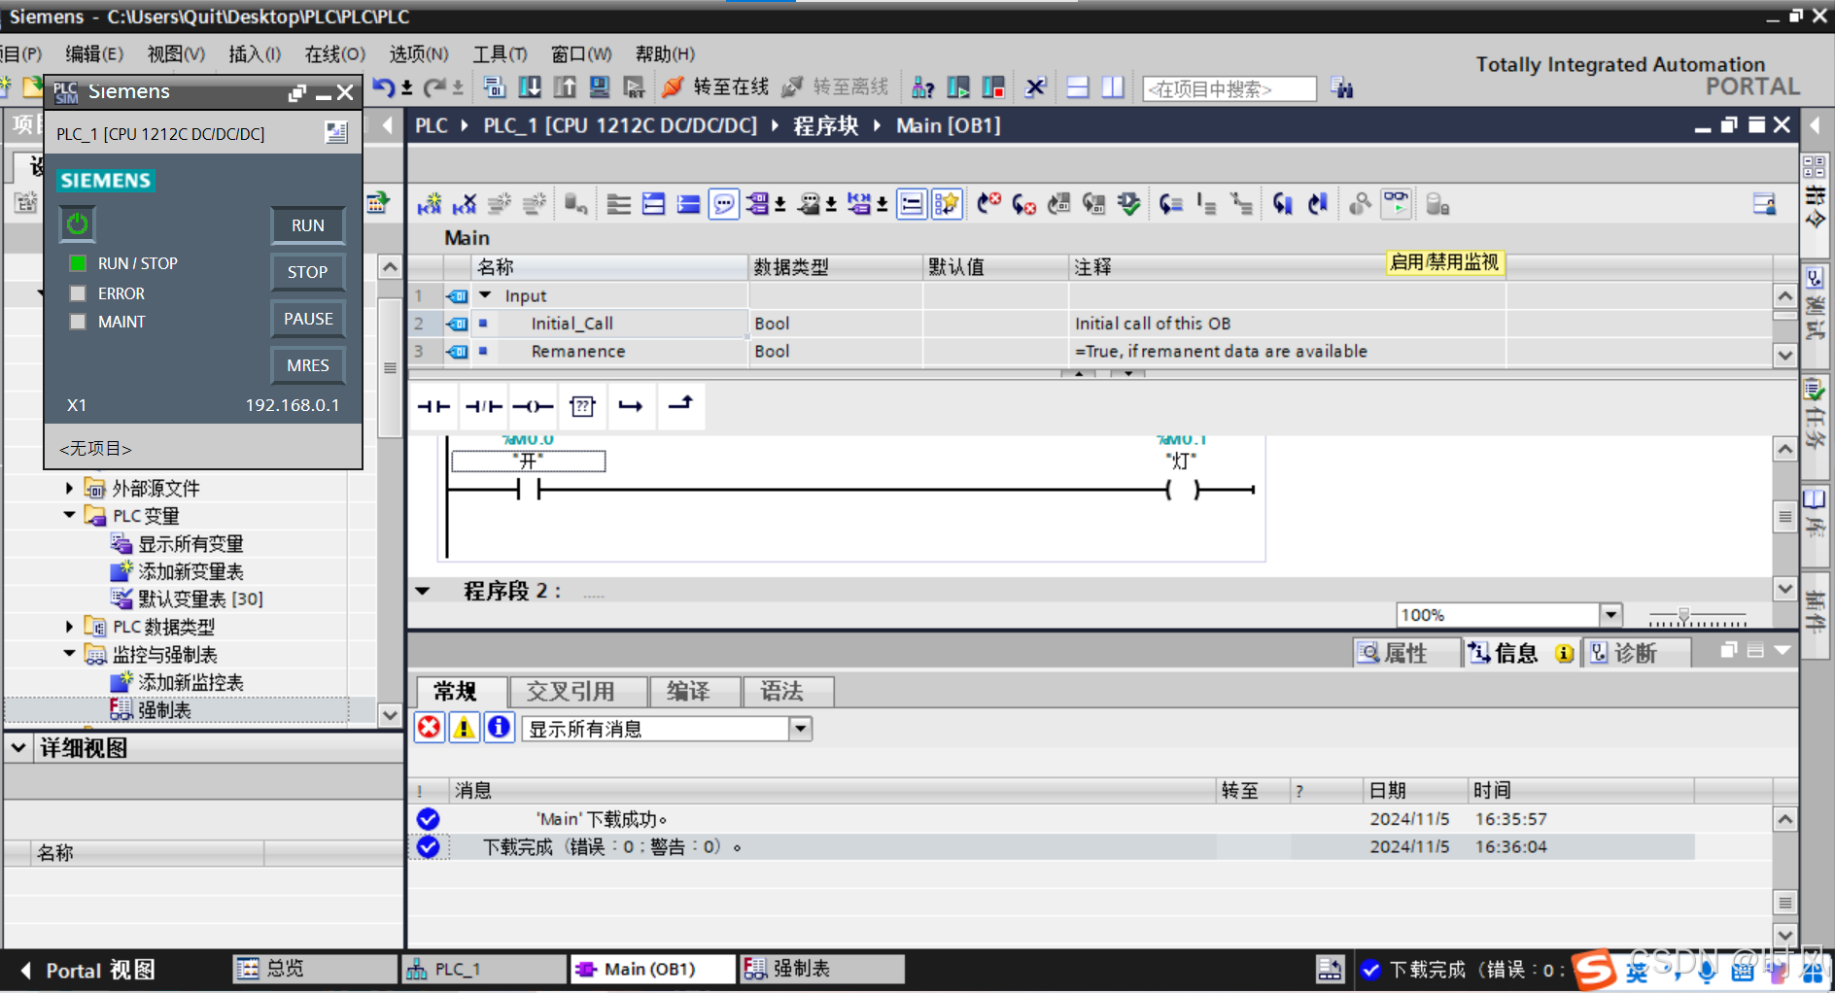Image resolution: width=1835 pixels, height=993 pixels.
Task: Open the 诊断 inspector tab
Action: (1636, 653)
